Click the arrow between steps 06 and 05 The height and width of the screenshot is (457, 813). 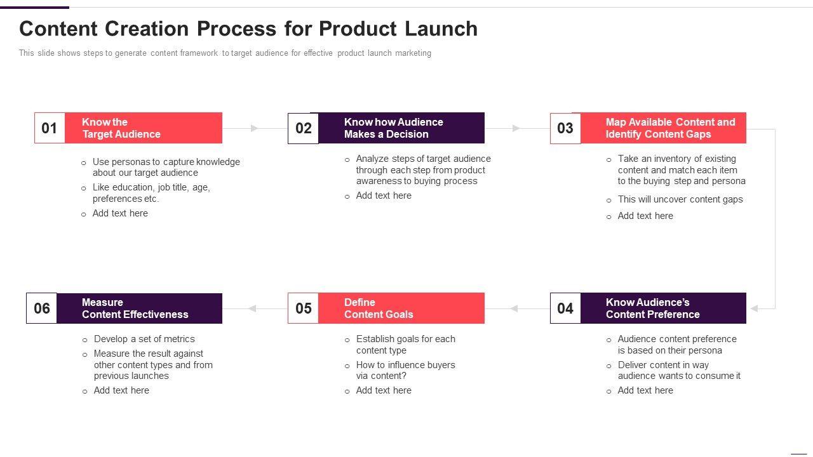tap(252, 308)
